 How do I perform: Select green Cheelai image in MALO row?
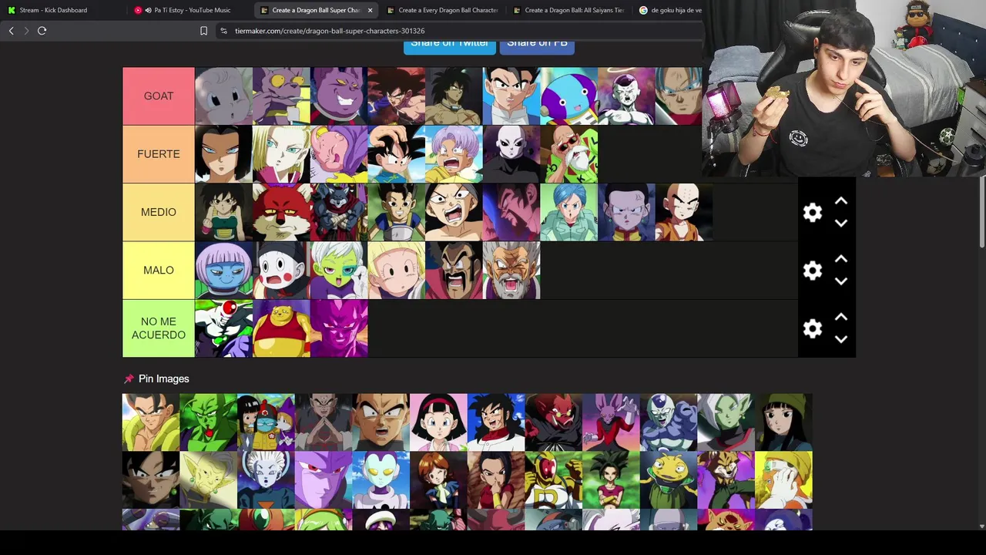339,270
